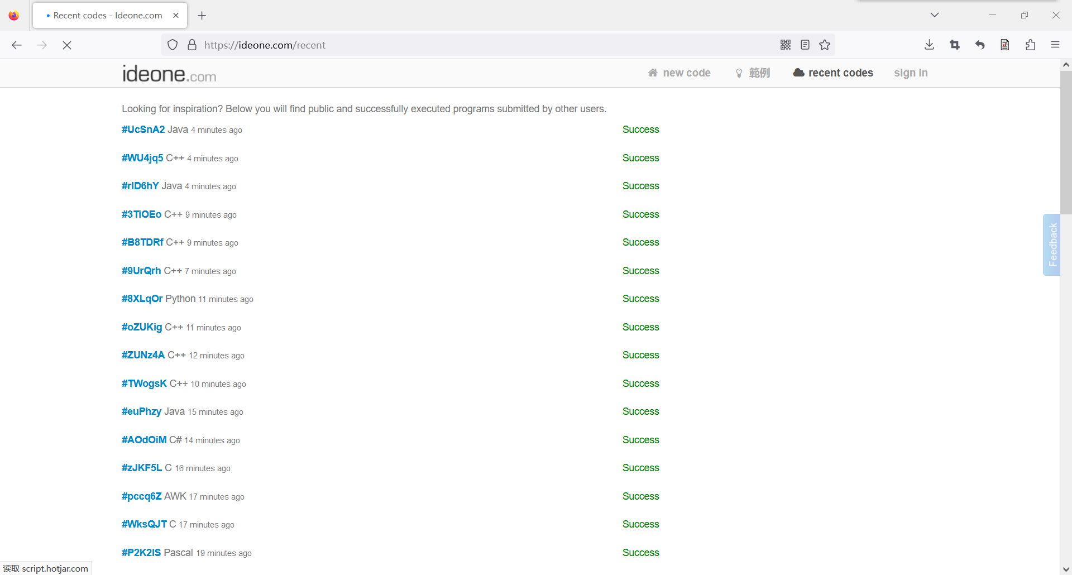Click the ideone.com logo
Viewport: 1072px width, 575px height.
pyautogui.click(x=169, y=74)
